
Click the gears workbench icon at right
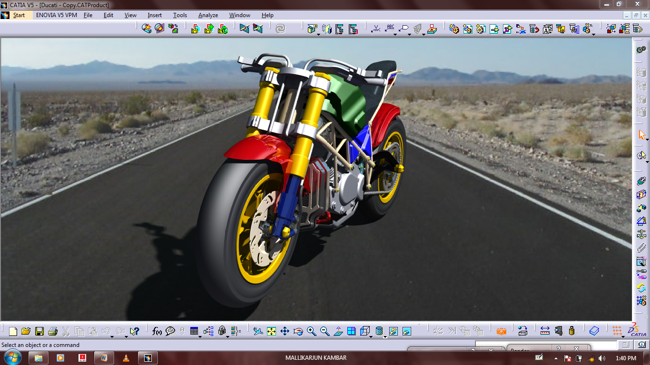coord(641,49)
